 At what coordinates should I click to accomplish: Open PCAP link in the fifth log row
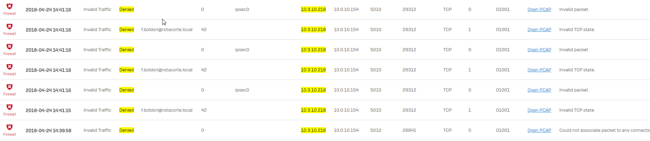(539, 90)
